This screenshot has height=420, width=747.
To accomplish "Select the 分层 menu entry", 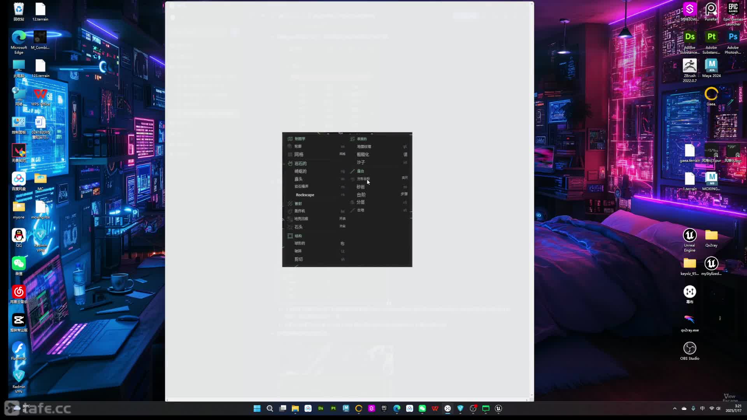I will pyautogui.click(x=361, y=202).
